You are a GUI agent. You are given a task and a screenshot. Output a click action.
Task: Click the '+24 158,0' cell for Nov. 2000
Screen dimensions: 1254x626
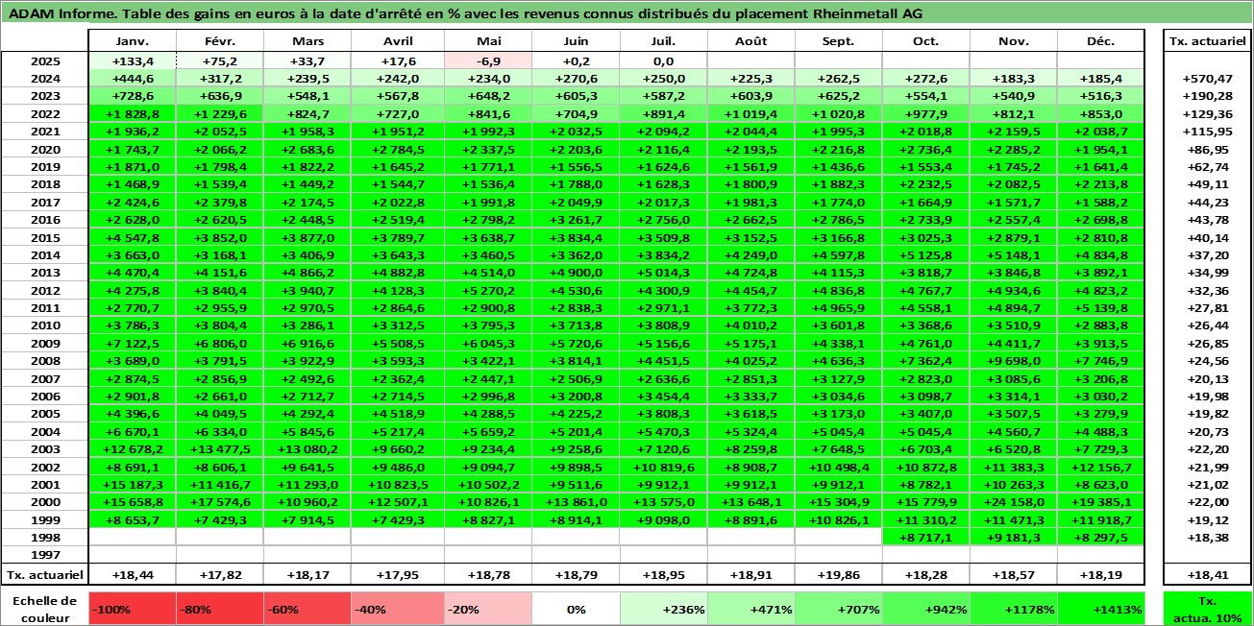click(1013, 502)
